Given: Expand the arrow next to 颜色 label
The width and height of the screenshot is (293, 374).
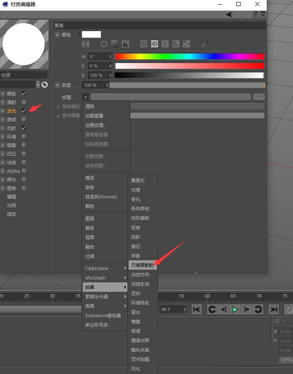Looking at the screenshot, I should (x=79, y=34).
